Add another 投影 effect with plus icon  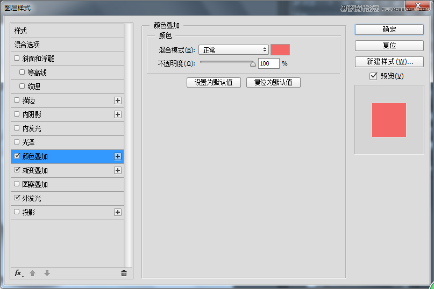[x=118, y=212]
